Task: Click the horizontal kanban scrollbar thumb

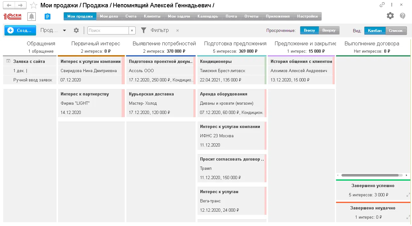Action: 370,175
